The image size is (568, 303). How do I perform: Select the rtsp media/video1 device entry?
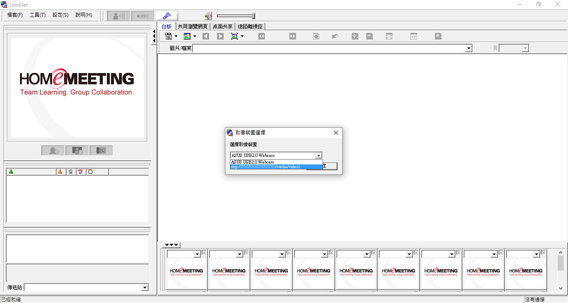point(276,166)
